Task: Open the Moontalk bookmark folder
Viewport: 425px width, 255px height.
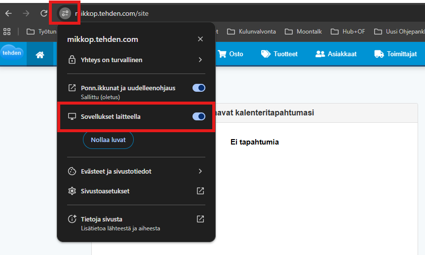Action: click(x=303, y=32)
